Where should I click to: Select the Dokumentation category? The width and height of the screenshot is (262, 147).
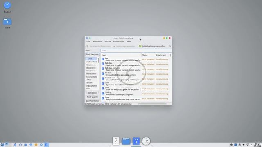click(91, 77)
